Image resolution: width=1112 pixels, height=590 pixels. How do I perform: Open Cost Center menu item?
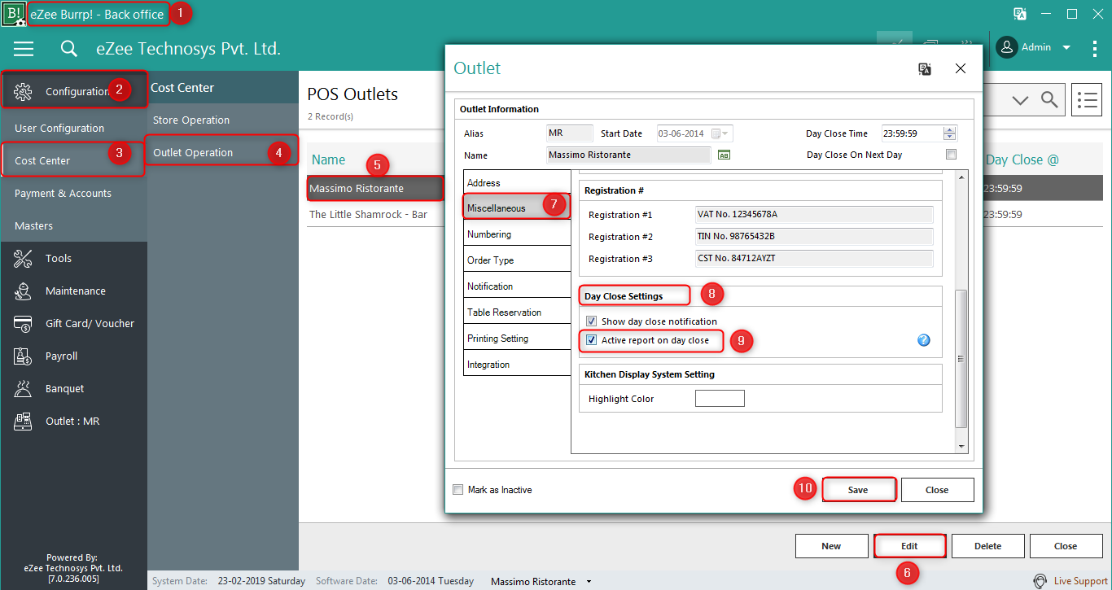(x=73, y=160)
